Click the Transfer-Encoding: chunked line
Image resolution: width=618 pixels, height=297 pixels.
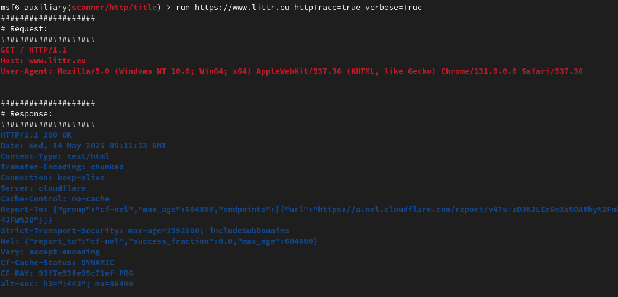coord(62,167)
